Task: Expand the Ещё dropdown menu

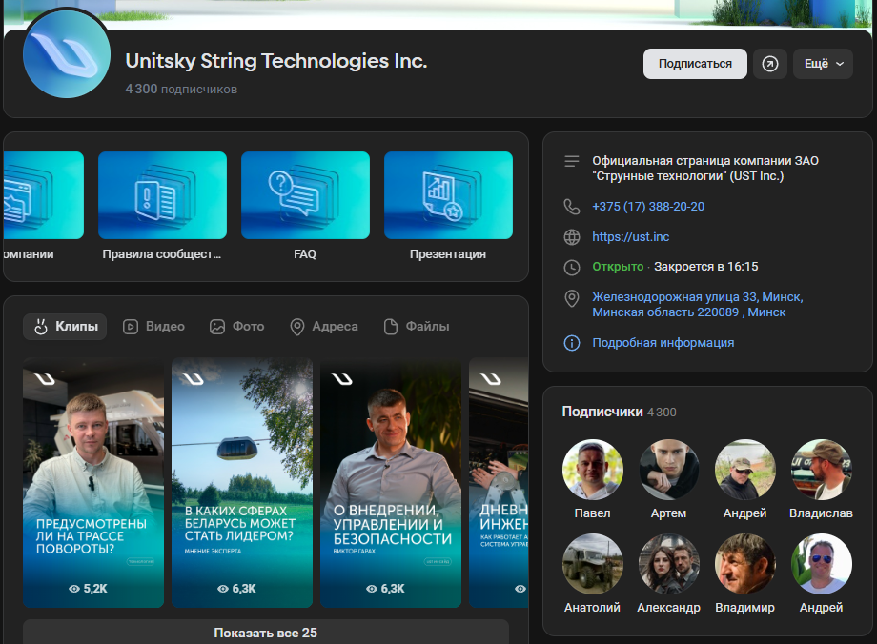Action: [823, 64]
